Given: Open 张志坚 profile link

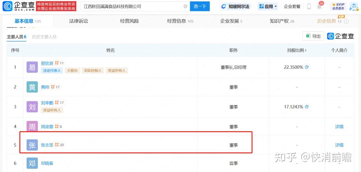Looking at the screenshot, I should [x=47, y=145].
